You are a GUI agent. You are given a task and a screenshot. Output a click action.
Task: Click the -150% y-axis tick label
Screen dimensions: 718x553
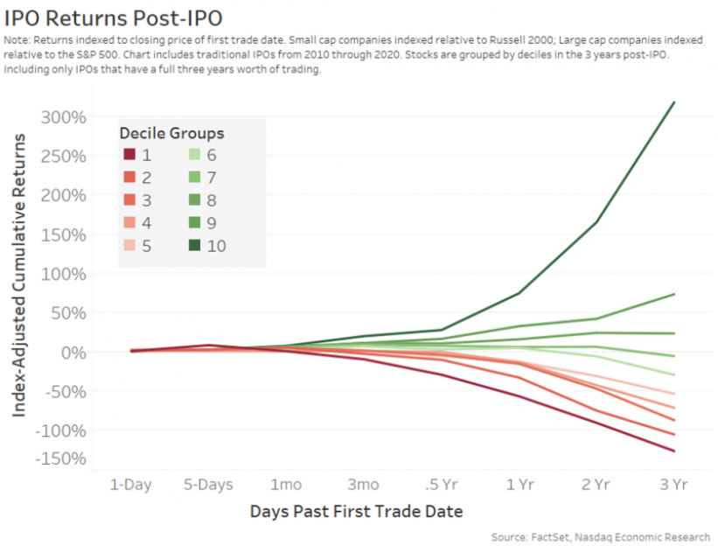coord(61,458)
